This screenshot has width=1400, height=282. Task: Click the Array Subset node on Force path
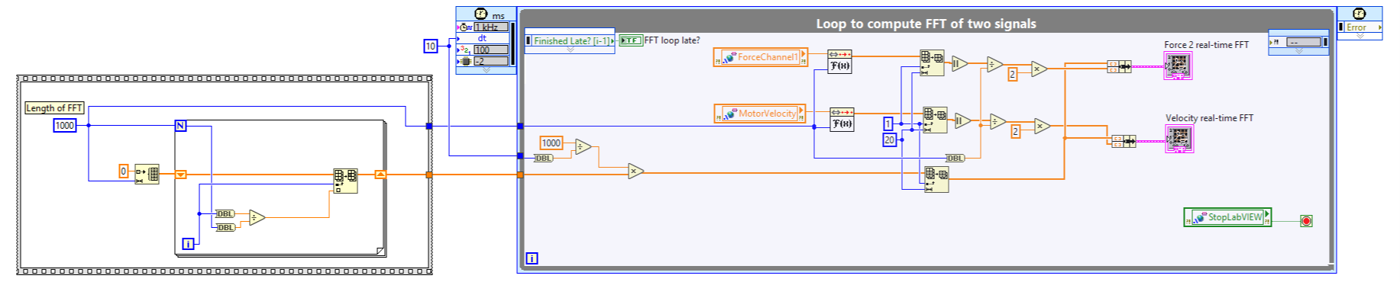[933, 62]
